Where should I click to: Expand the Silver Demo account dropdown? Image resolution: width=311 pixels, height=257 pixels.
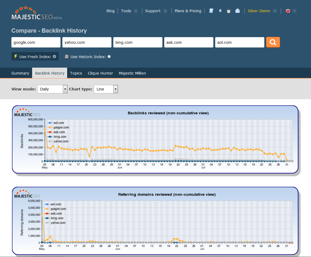(x=275, y=11)
